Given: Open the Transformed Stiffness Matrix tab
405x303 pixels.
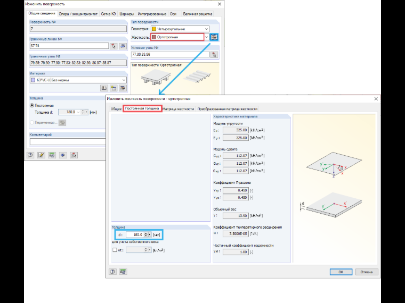Looking at the screenshot, I should point(228,109).
